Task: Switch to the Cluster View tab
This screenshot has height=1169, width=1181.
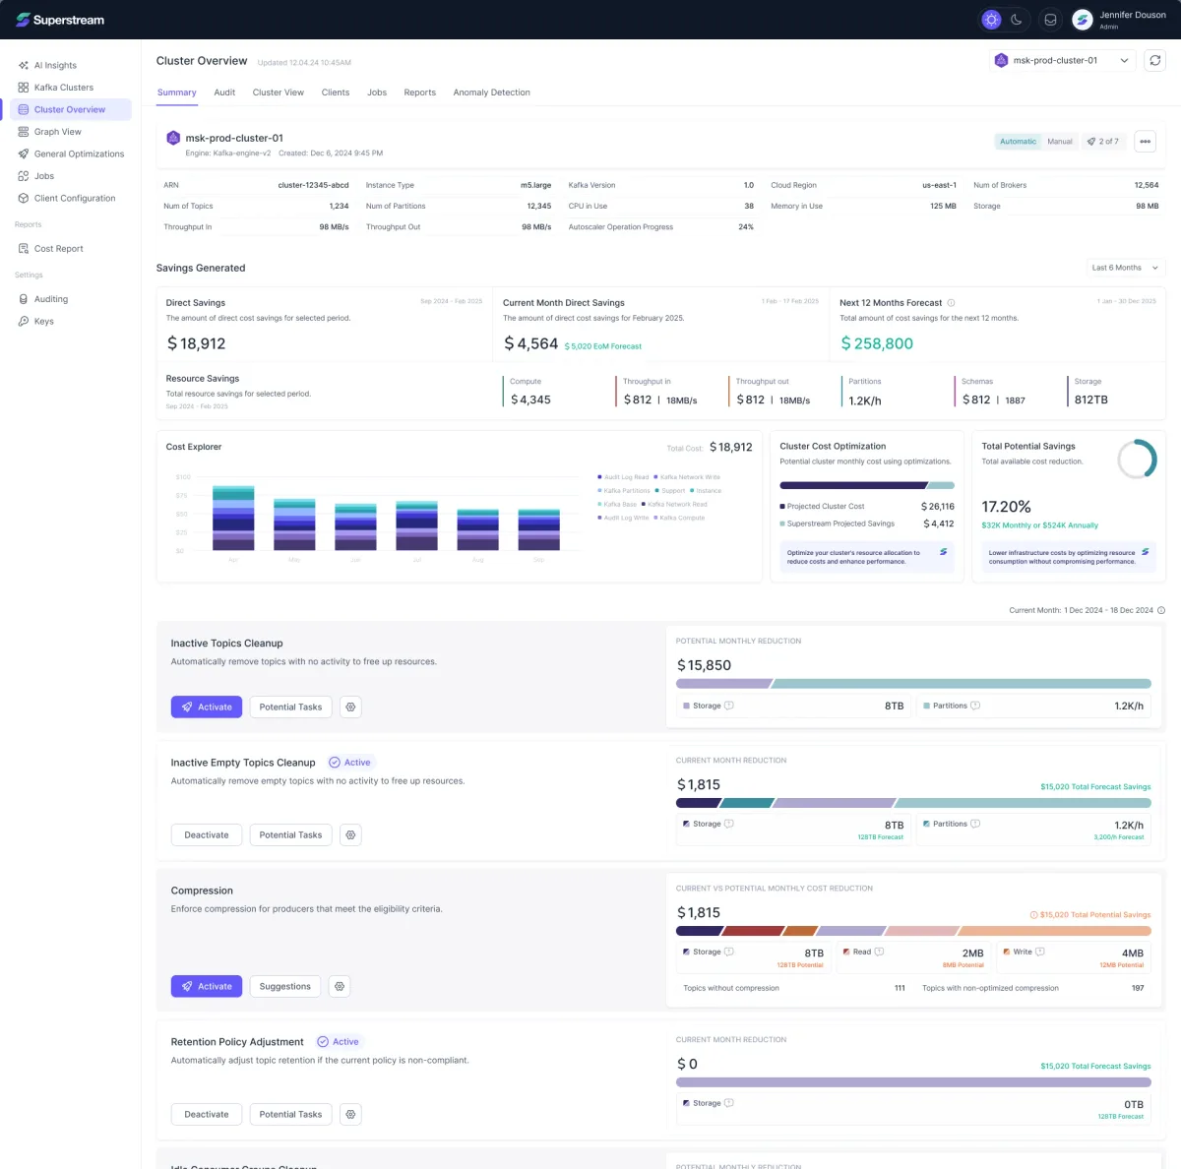Action: click(x=279, y=92)
